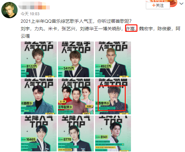Click the name 魏宏宇 in post text

(146, 29)
